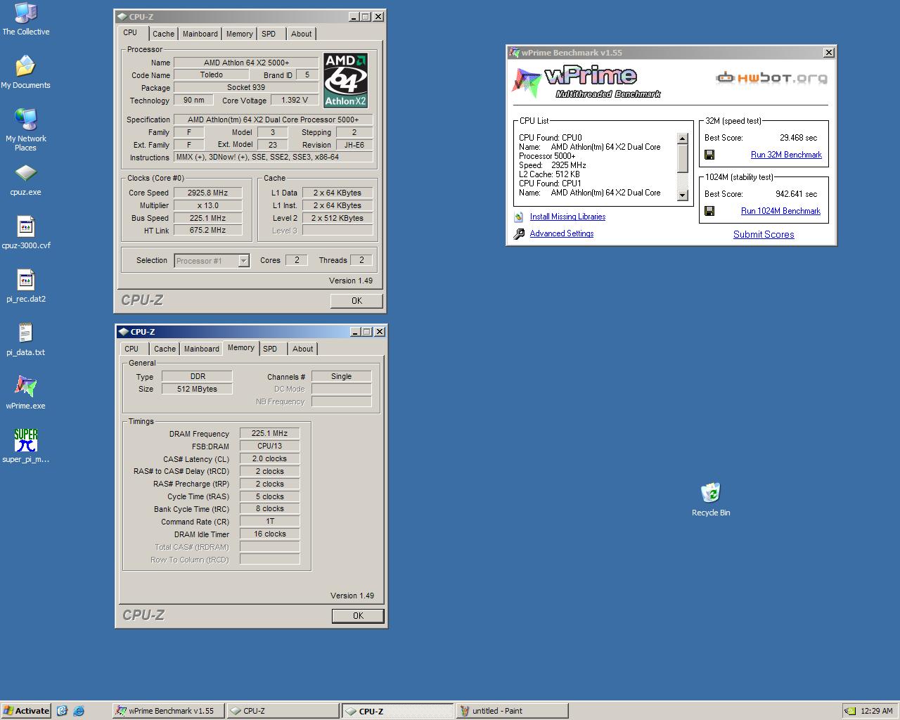
Task: Click 32M Best Score 29.468 sec
Action: (798, 138)
